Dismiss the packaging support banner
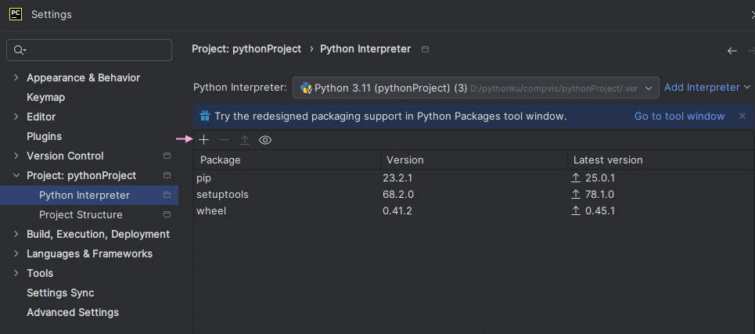This screenshot has width=755, height=334. click(x=742, y=116)
